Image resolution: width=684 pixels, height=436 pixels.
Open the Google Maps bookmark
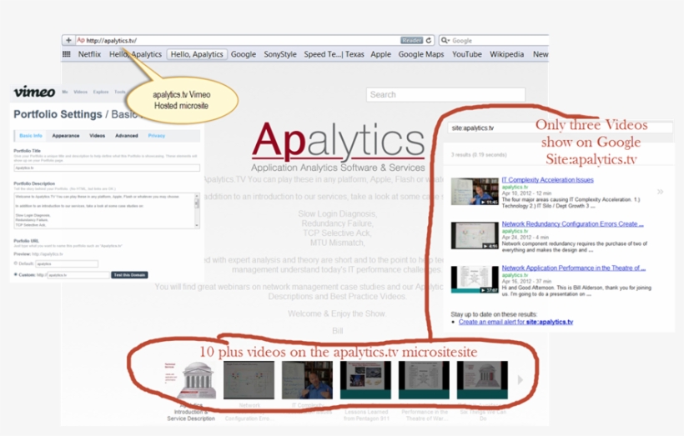(421, 54)
